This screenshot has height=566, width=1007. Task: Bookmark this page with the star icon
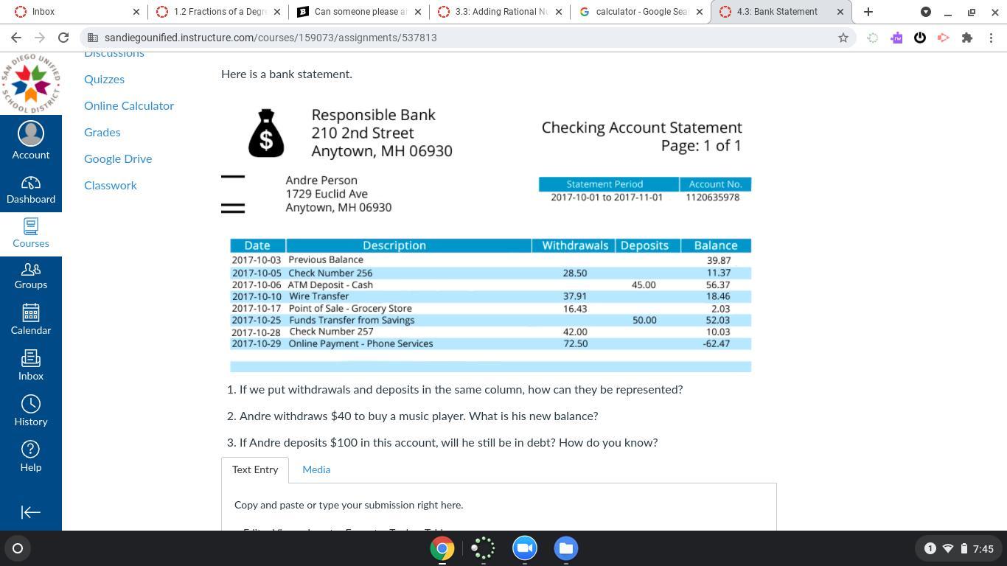843,38
